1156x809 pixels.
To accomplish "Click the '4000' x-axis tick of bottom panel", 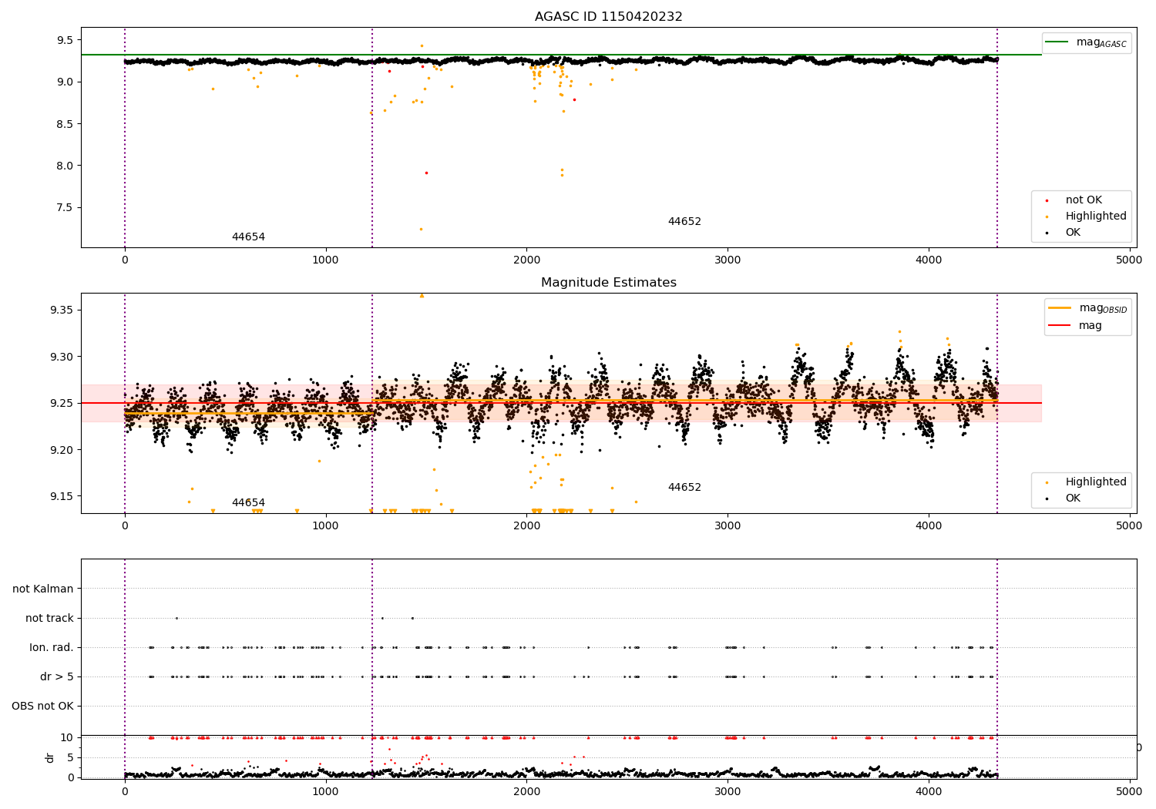I will click(x=928, y=791).
